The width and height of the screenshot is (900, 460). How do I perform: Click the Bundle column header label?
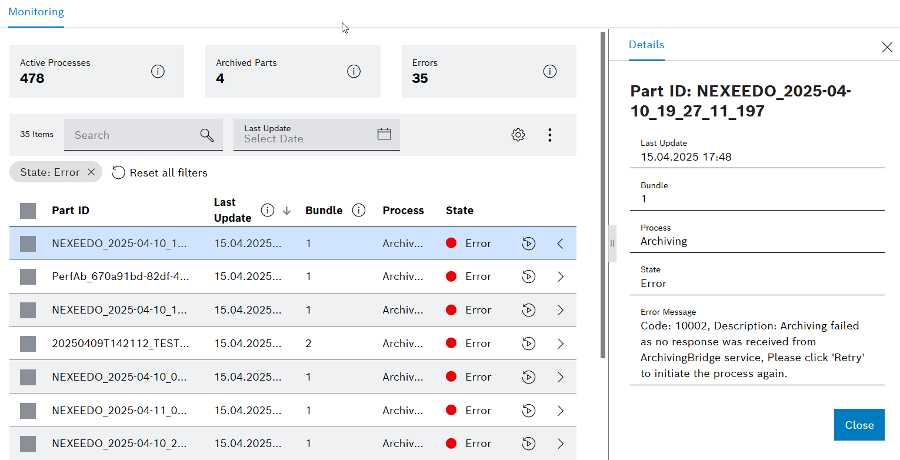(x=324, y=210)
